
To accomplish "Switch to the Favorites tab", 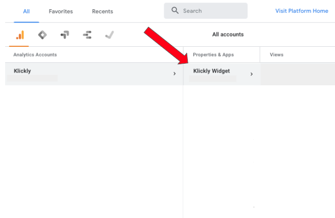I will pos(61,11).
